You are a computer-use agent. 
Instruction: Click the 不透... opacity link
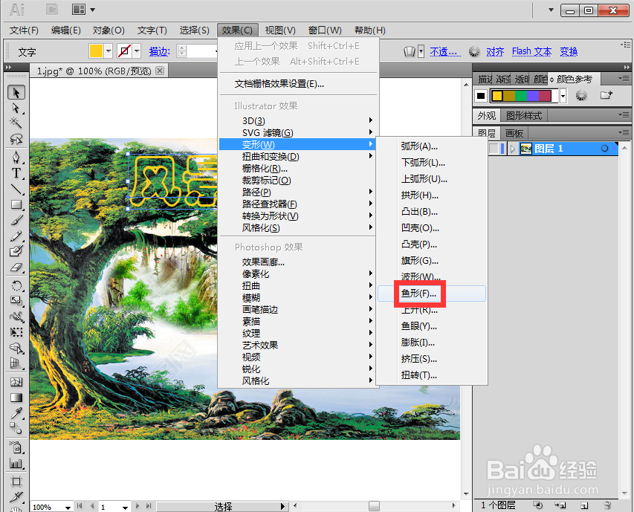click(x=445, y=52)
